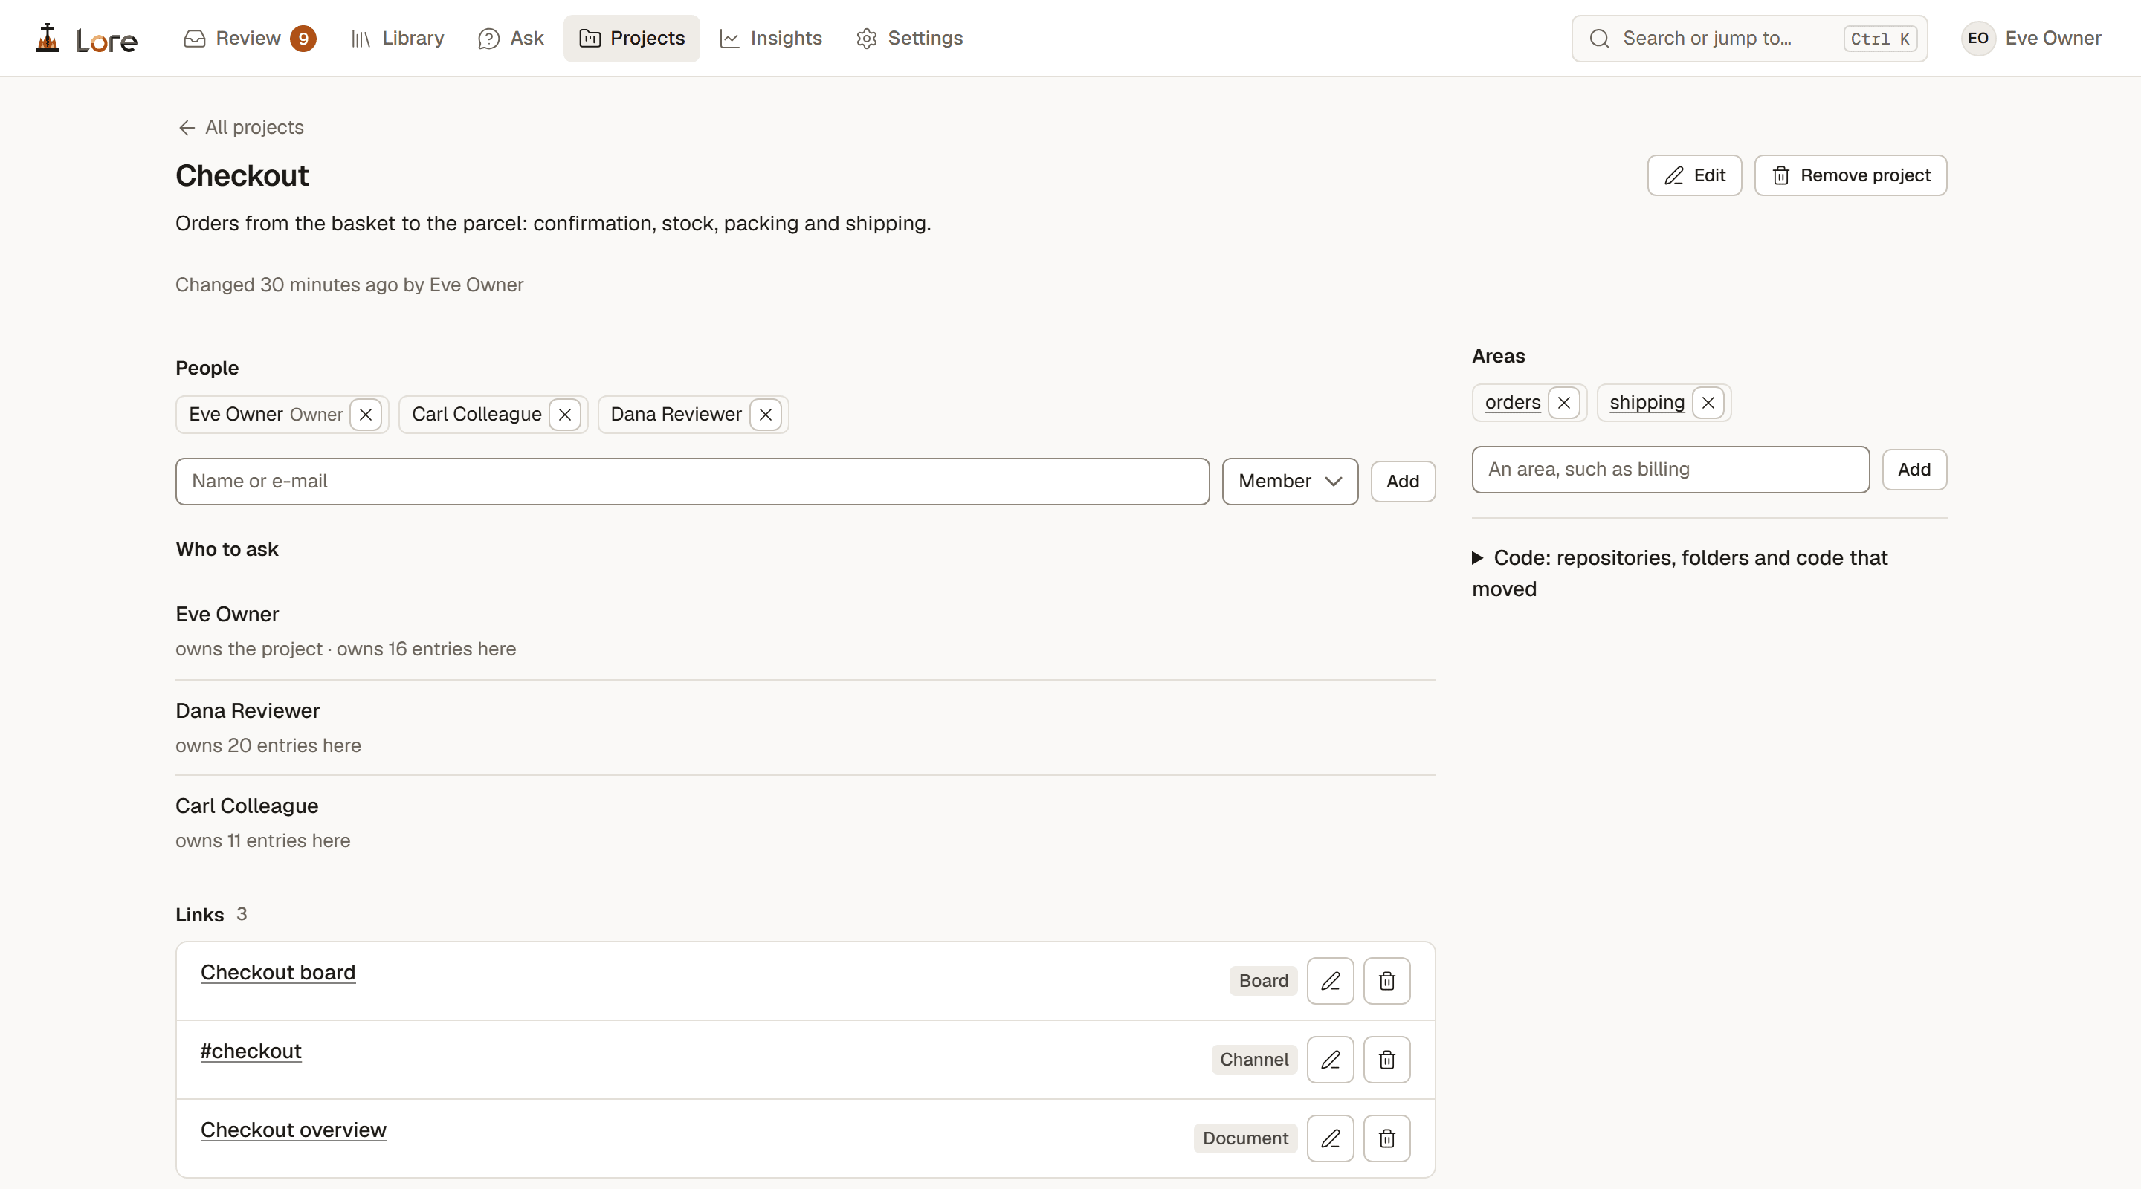Remove the shipping area tag

tap(1708, 403)
